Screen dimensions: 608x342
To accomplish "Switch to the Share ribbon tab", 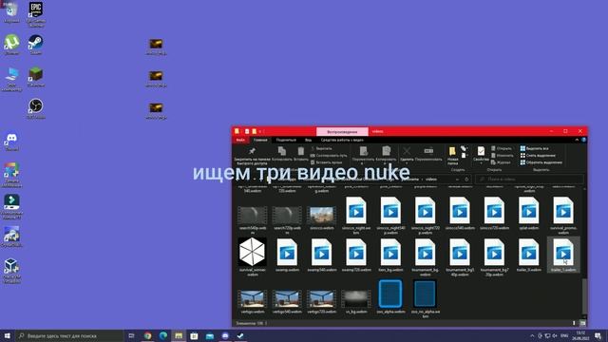I will pos(286,140).
